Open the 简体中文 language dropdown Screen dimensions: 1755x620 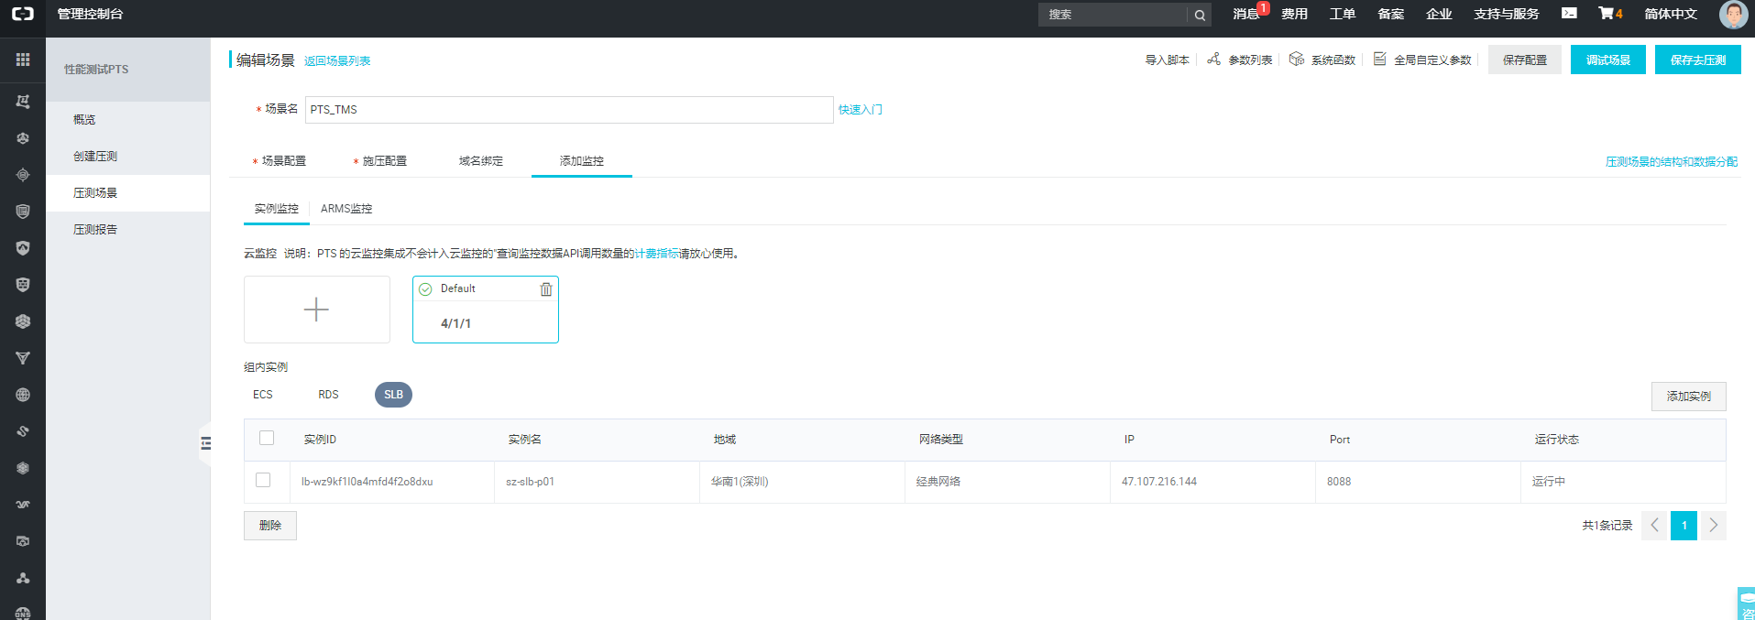pyautogui.click(x=1671, y=14)
